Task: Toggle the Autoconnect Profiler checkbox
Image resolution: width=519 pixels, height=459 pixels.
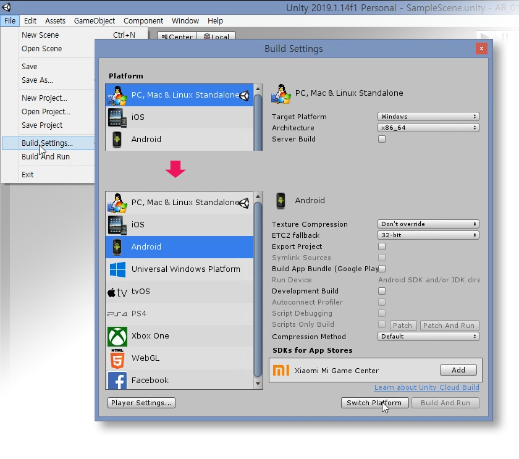Action: (382, 302)
